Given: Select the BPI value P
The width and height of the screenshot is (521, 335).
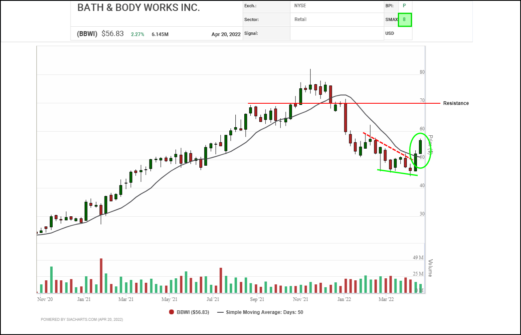Looking at the screenshot, I should (x=404, y=6).
